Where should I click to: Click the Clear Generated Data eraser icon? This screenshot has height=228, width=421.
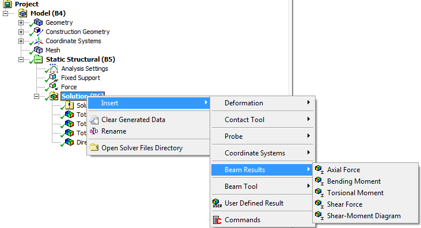94,120
